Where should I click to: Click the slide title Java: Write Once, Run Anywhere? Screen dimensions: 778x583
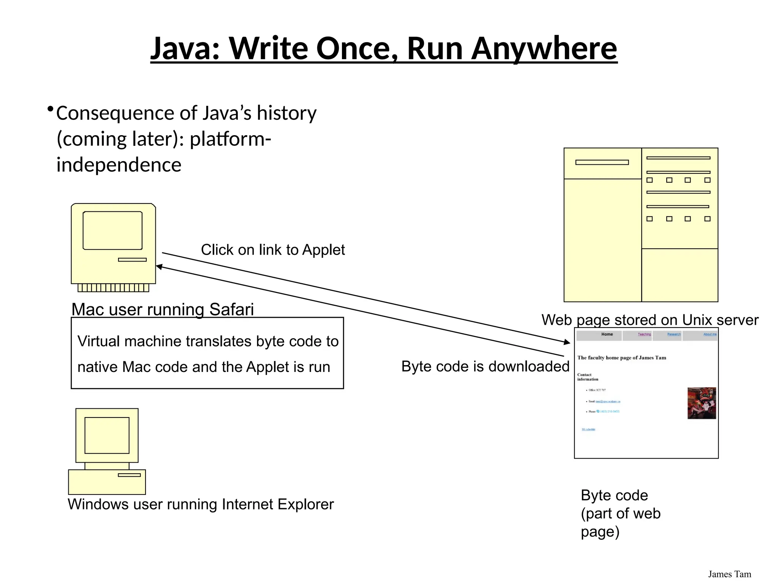coord(384,48)
